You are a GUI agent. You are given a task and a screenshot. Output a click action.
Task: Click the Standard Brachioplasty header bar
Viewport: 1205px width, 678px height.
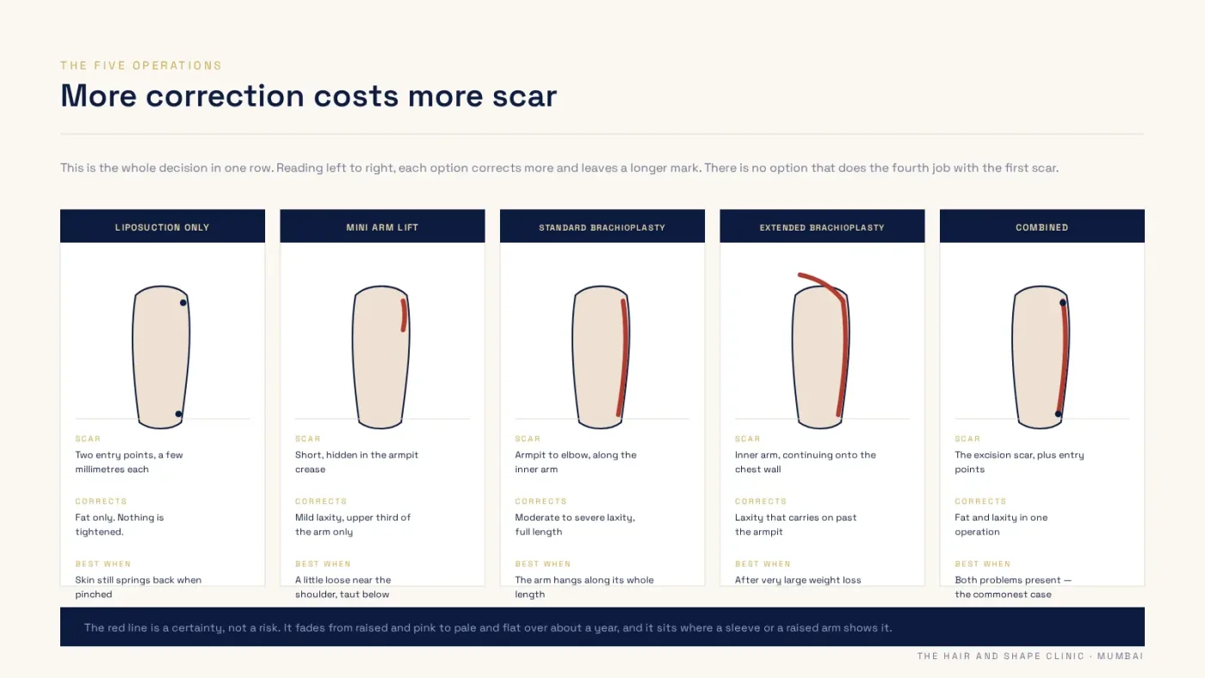pyautogui.click(x=602, y=226)
